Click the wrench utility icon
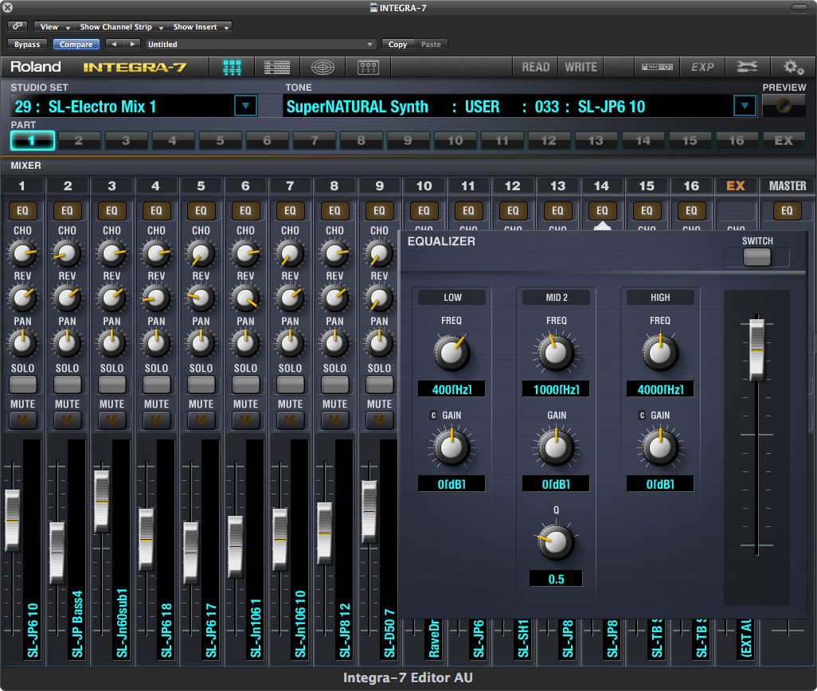817x691 pixels. click(747, 67)
